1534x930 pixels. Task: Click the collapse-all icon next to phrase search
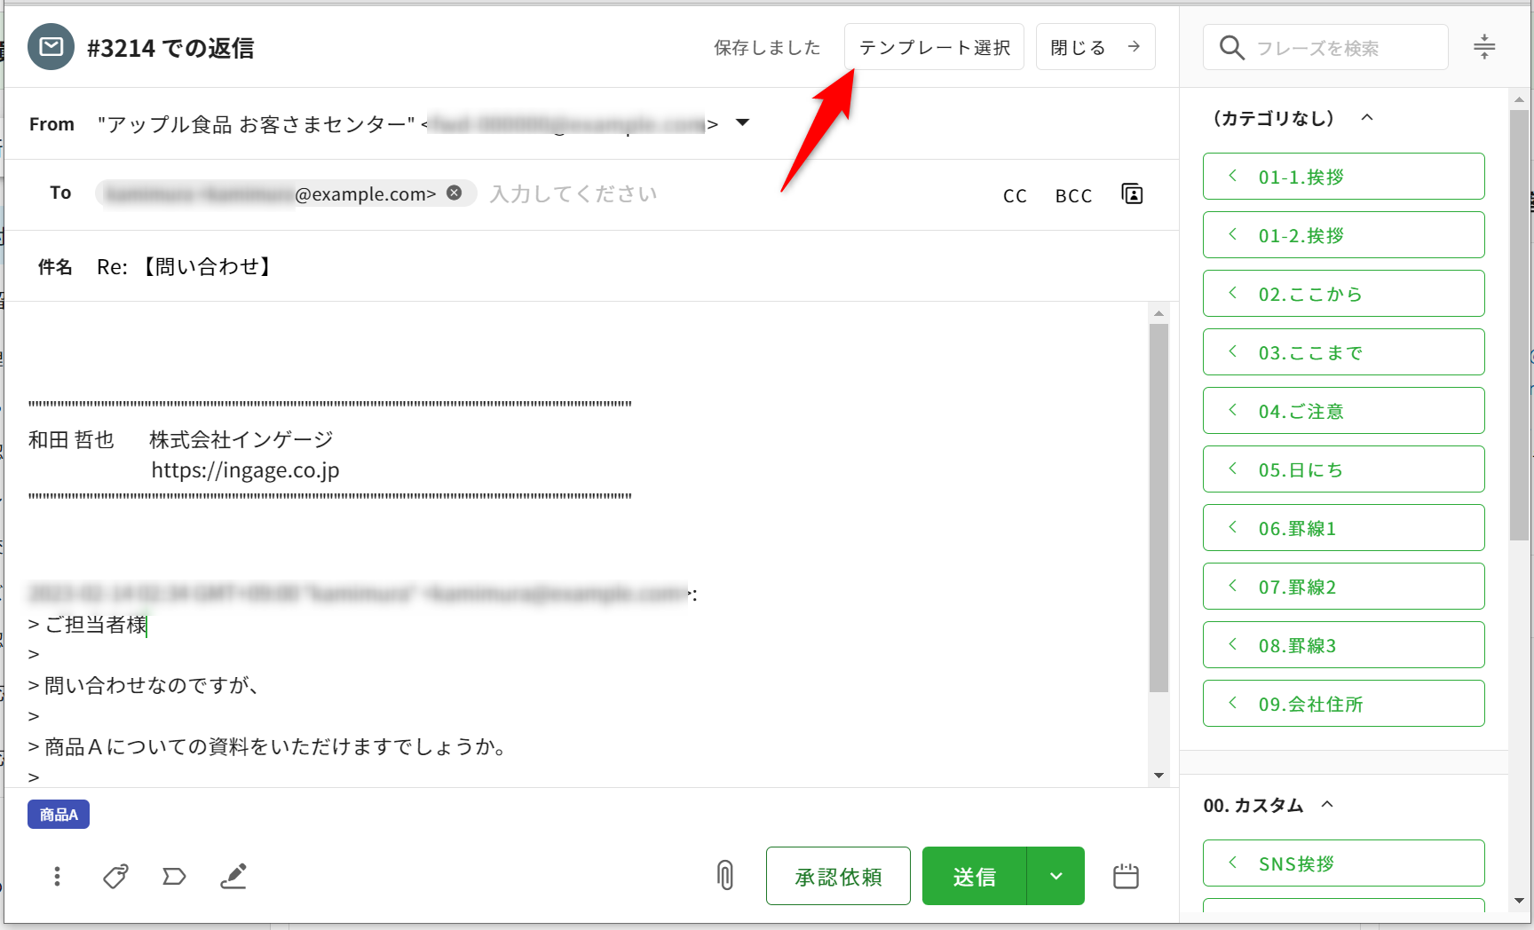pyautogui.click(x=1483, y=47)
